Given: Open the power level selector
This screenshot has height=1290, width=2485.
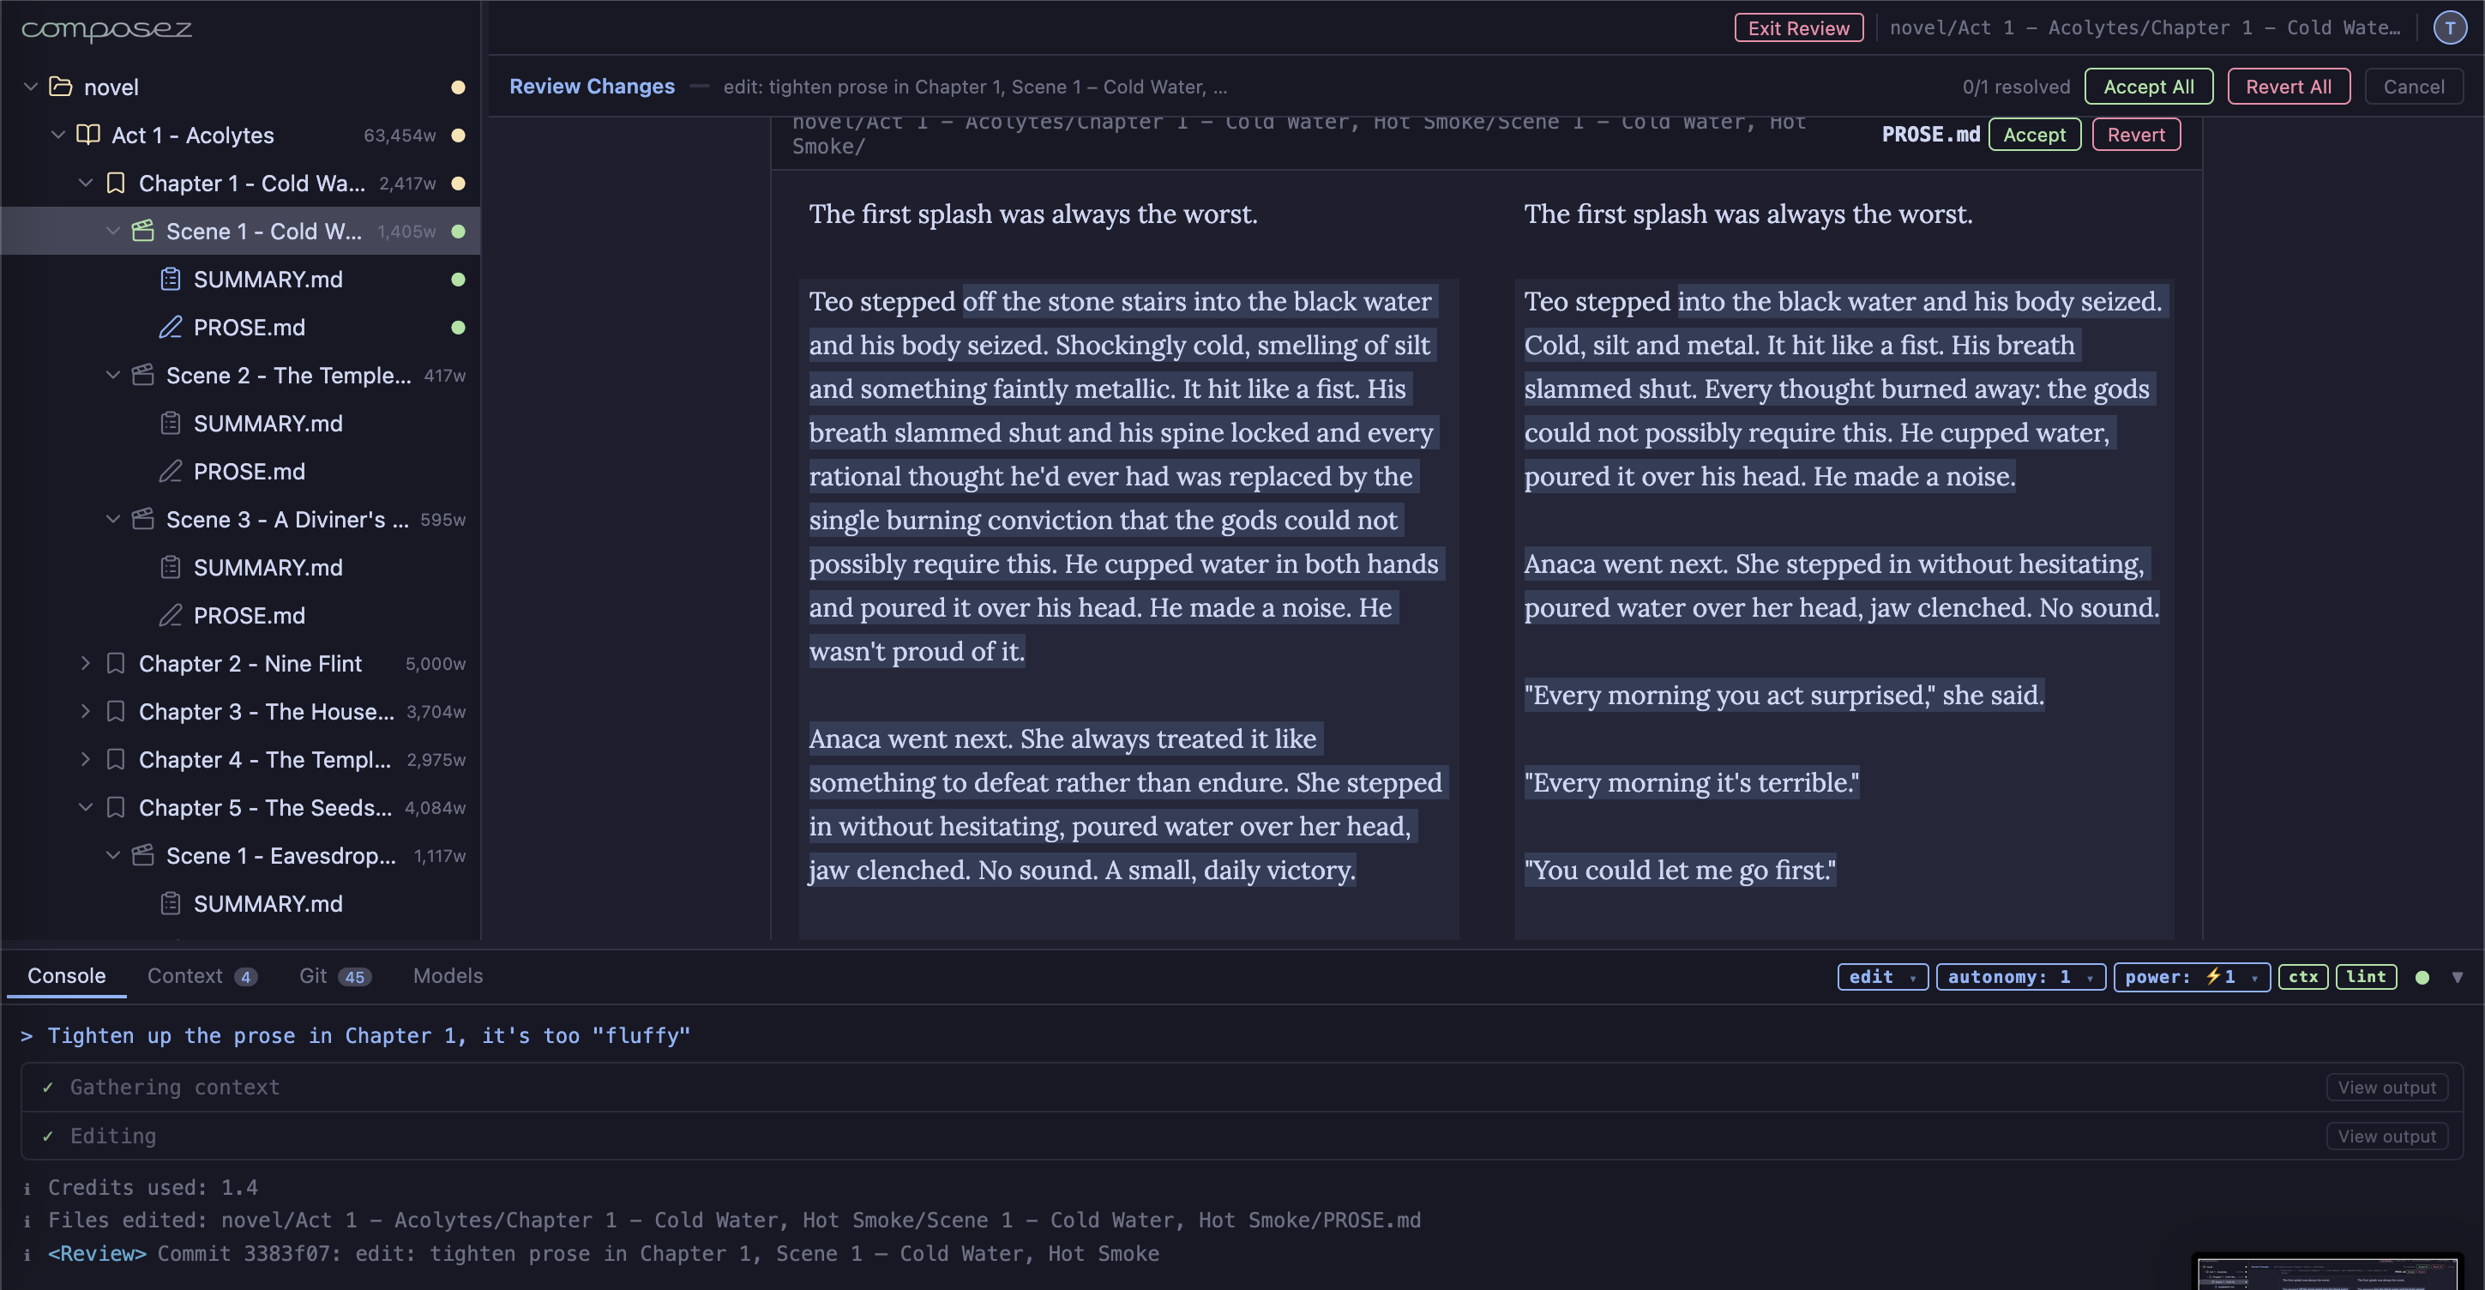Looking at the screenshot, I should [2191, 978].
